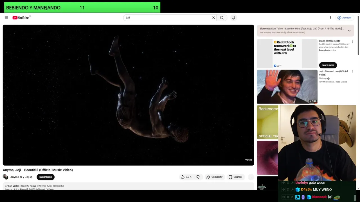The image size is (360, 202).
Task: Click Acceder sign-in button
Action: click(x=345, y=18)
